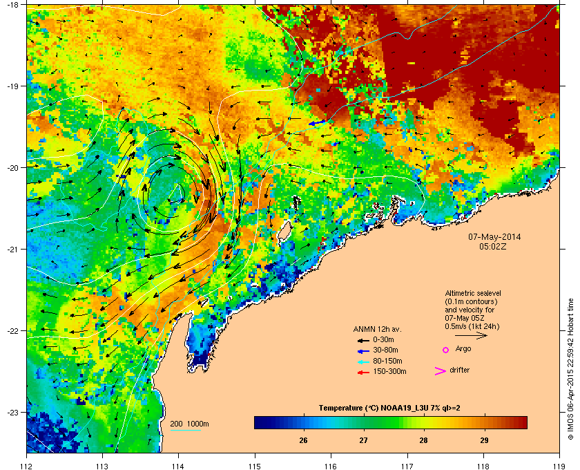Screen dimensions: 580x470
Task: Click the longitude axis label 115
Action: click(255, 467)
